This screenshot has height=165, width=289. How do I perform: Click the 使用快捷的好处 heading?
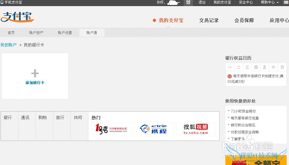coord(241,101)
